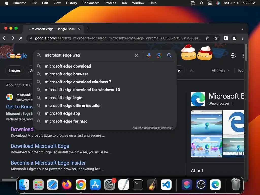The height and width of the screenshot is (195, 260).
Task: Open the Bookmarks menu
Action: click(91, 3)
